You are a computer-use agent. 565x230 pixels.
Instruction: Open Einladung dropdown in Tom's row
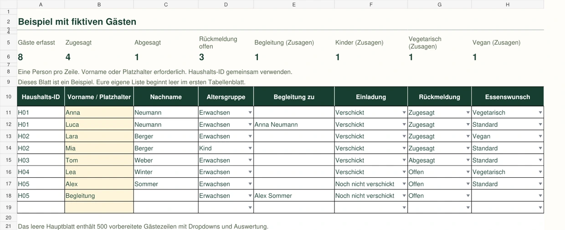pyautogui.click(x=404, y=160)
